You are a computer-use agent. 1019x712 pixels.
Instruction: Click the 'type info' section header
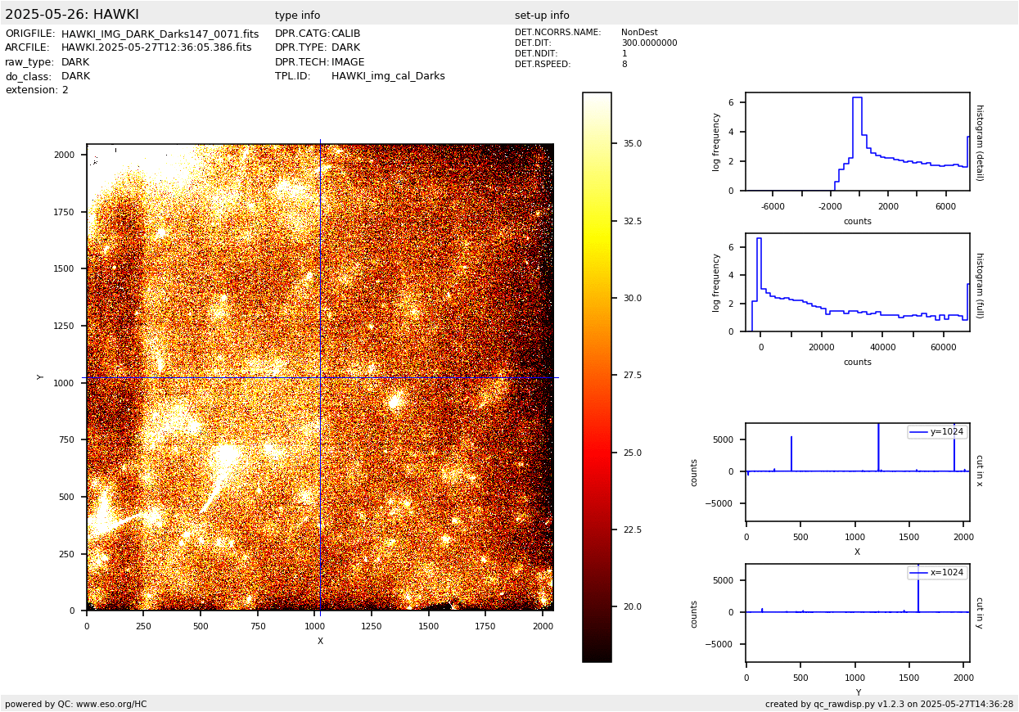pos(297,16)
